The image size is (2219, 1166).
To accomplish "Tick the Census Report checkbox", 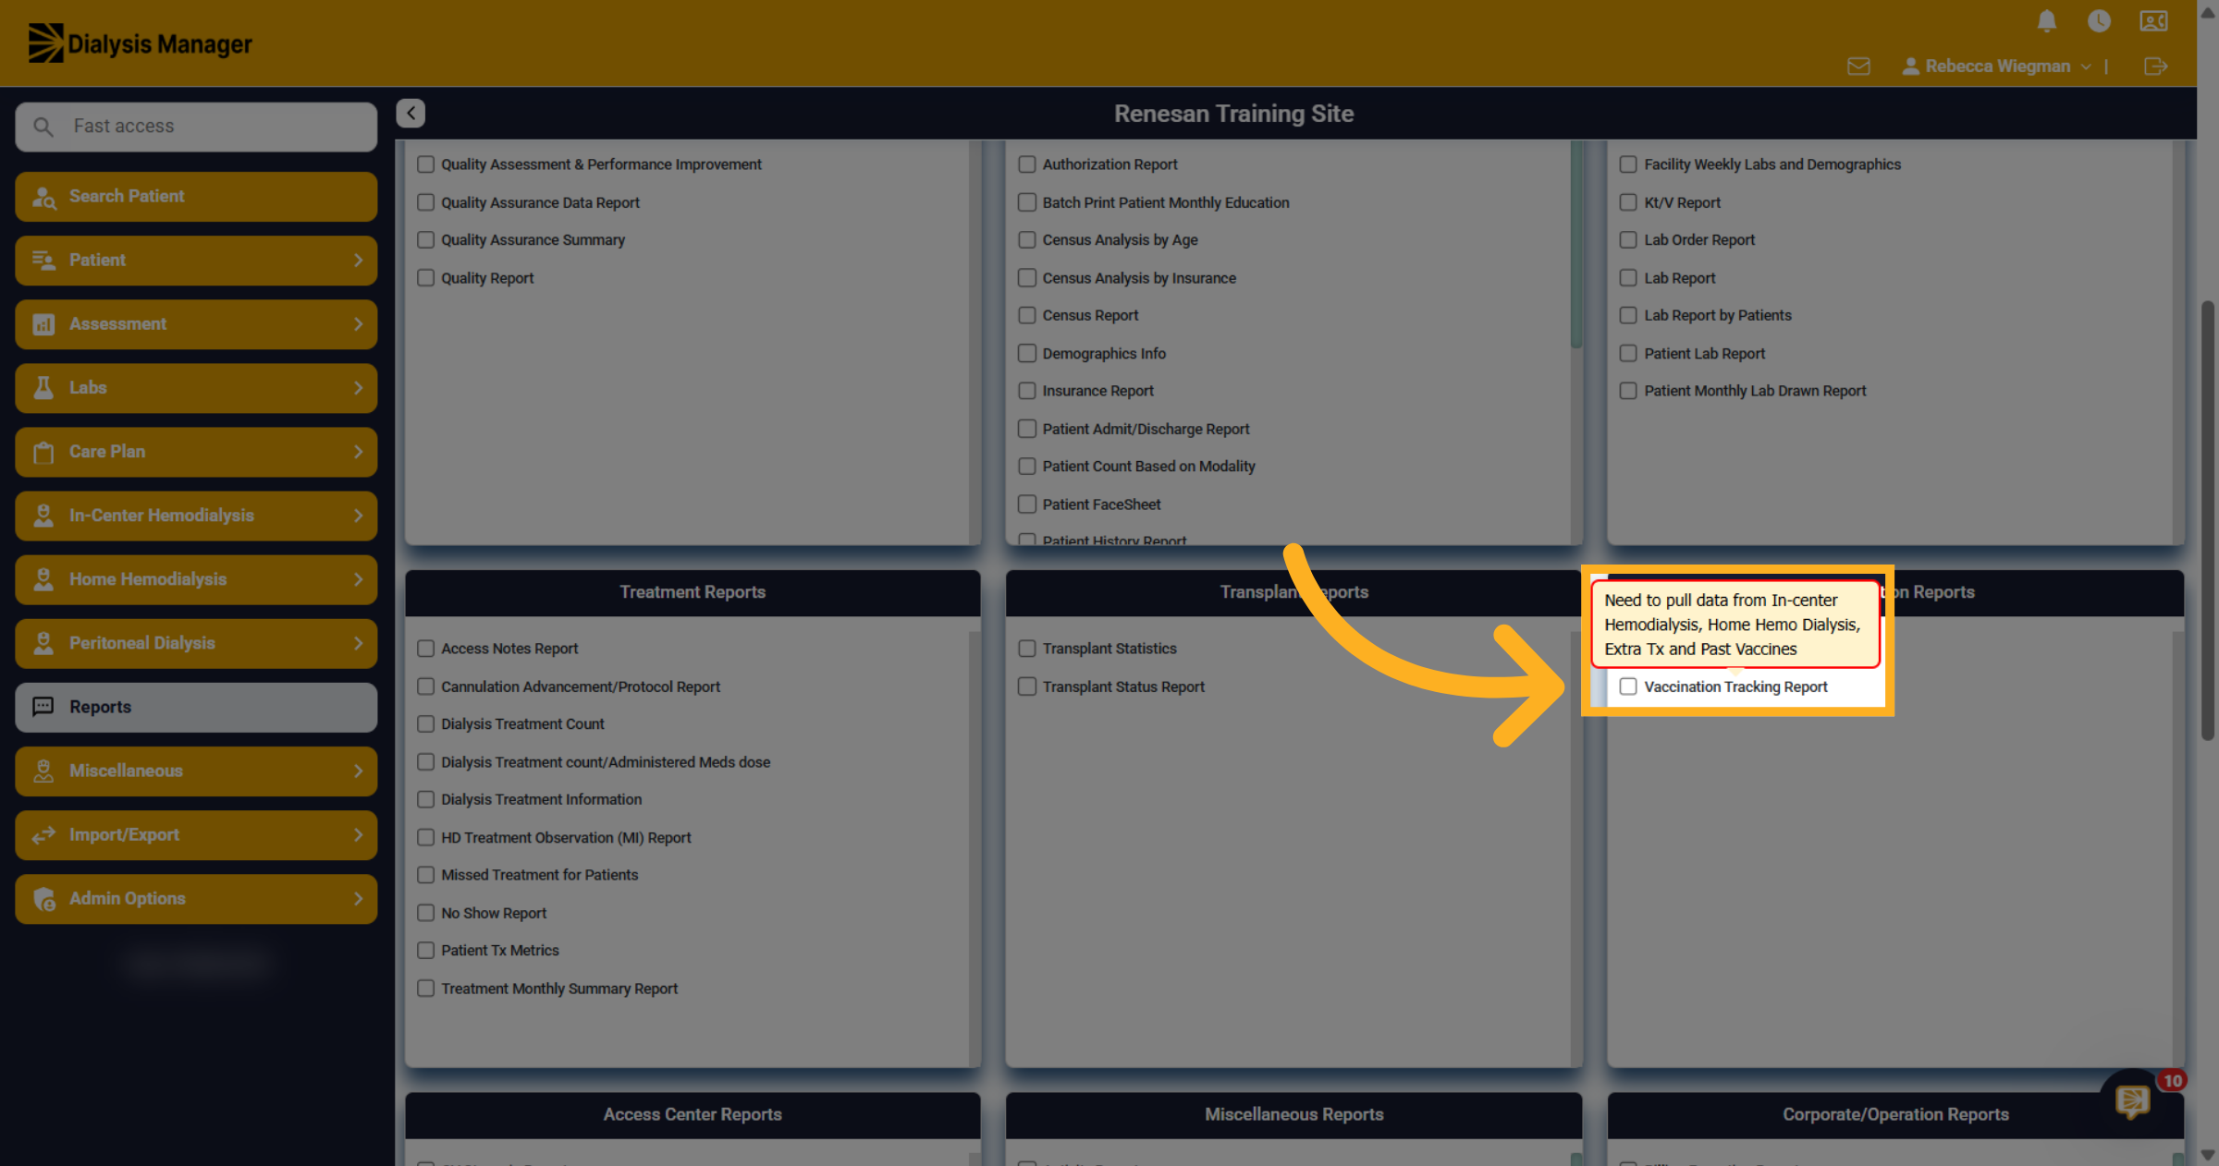I will click(1026, 315).
